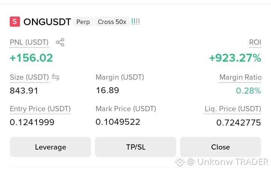Click the Size (USDT) label

pos(29,77)
